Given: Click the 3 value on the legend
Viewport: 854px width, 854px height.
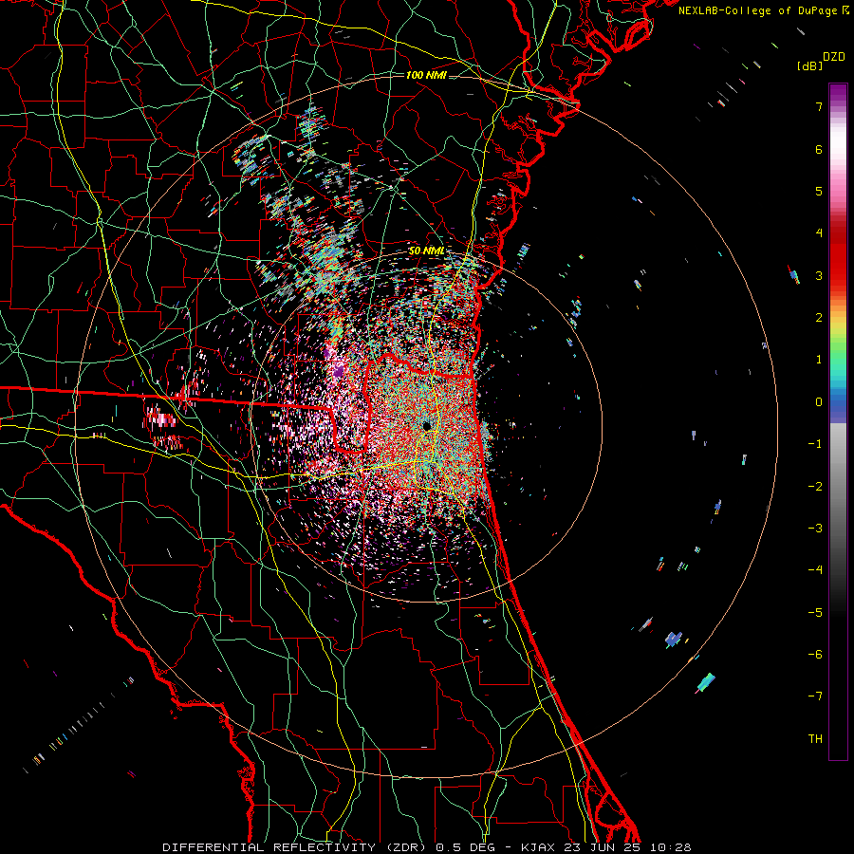Looking at the screenshot, I should [819, 275].
